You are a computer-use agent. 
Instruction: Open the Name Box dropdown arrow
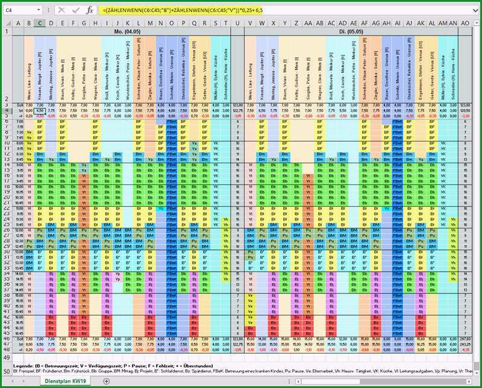(39, 10)
